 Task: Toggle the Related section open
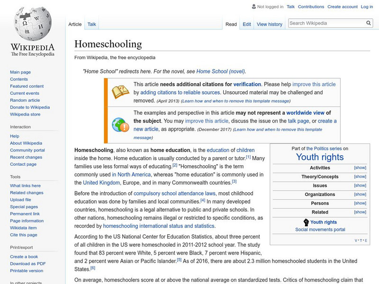click(x=360, y=212)
